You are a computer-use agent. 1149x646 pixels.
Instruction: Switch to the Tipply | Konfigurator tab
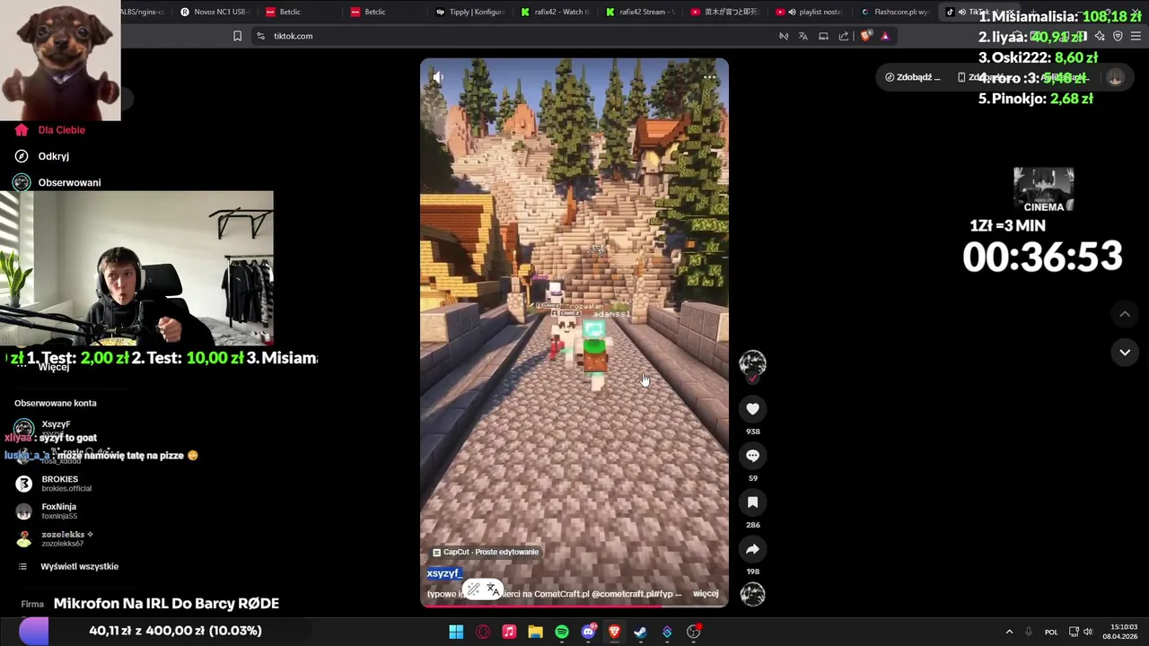[x=469, y=12]
